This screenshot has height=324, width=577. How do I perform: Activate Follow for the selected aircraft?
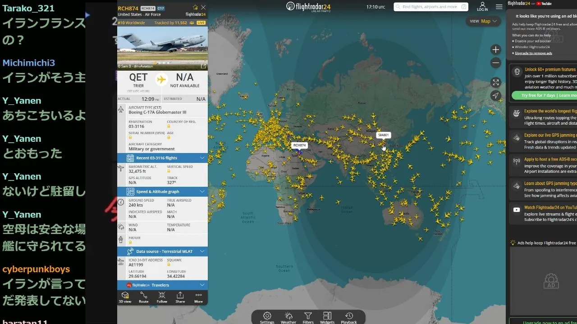click(162, 297)
